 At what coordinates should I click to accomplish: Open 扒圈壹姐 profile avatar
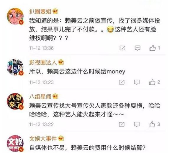tap(15, 16)
